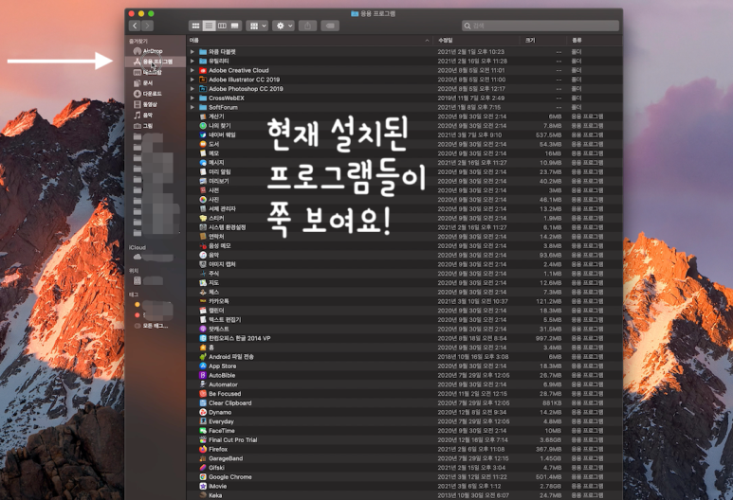Viewport: 733px width, 500px height.
Task: Go to 다운로드 in the sidebar
Action: [x=147, y=94]
